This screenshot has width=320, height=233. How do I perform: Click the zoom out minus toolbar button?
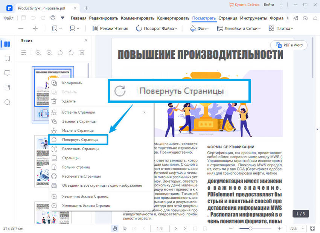coord(21,28)
